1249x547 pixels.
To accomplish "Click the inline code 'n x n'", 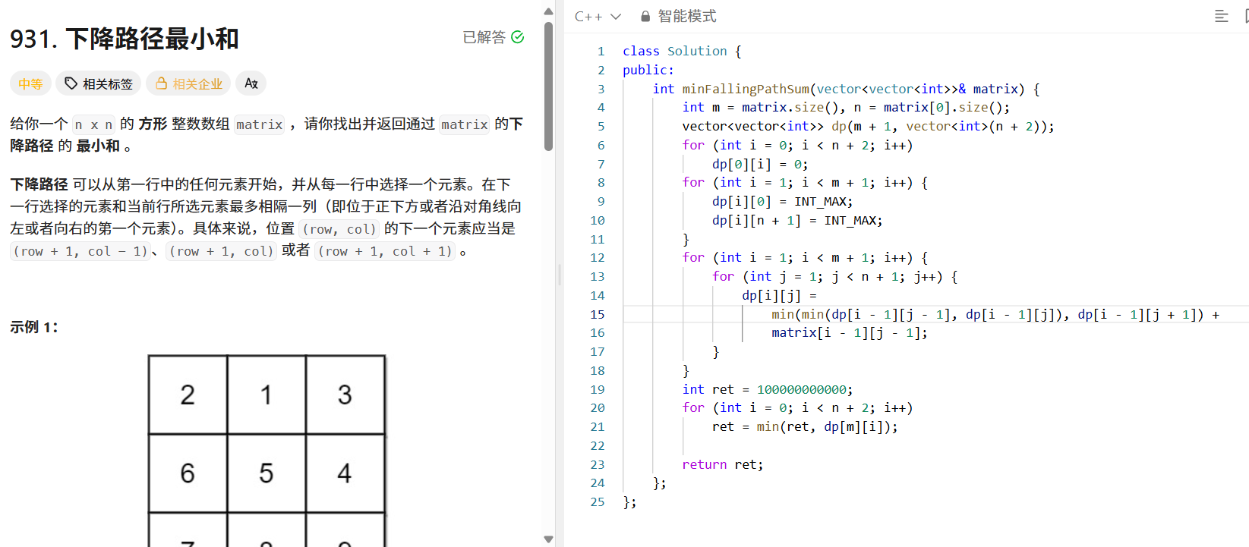I will coord(93,124).
